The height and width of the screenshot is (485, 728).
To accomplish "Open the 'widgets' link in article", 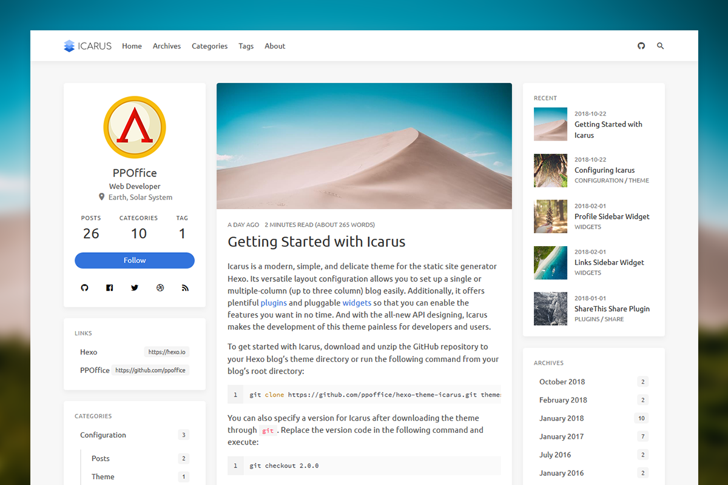I will click(356, 303).
